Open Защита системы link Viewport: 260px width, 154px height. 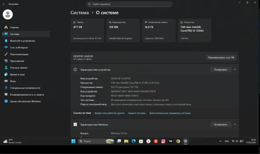(x=136, y=113)
